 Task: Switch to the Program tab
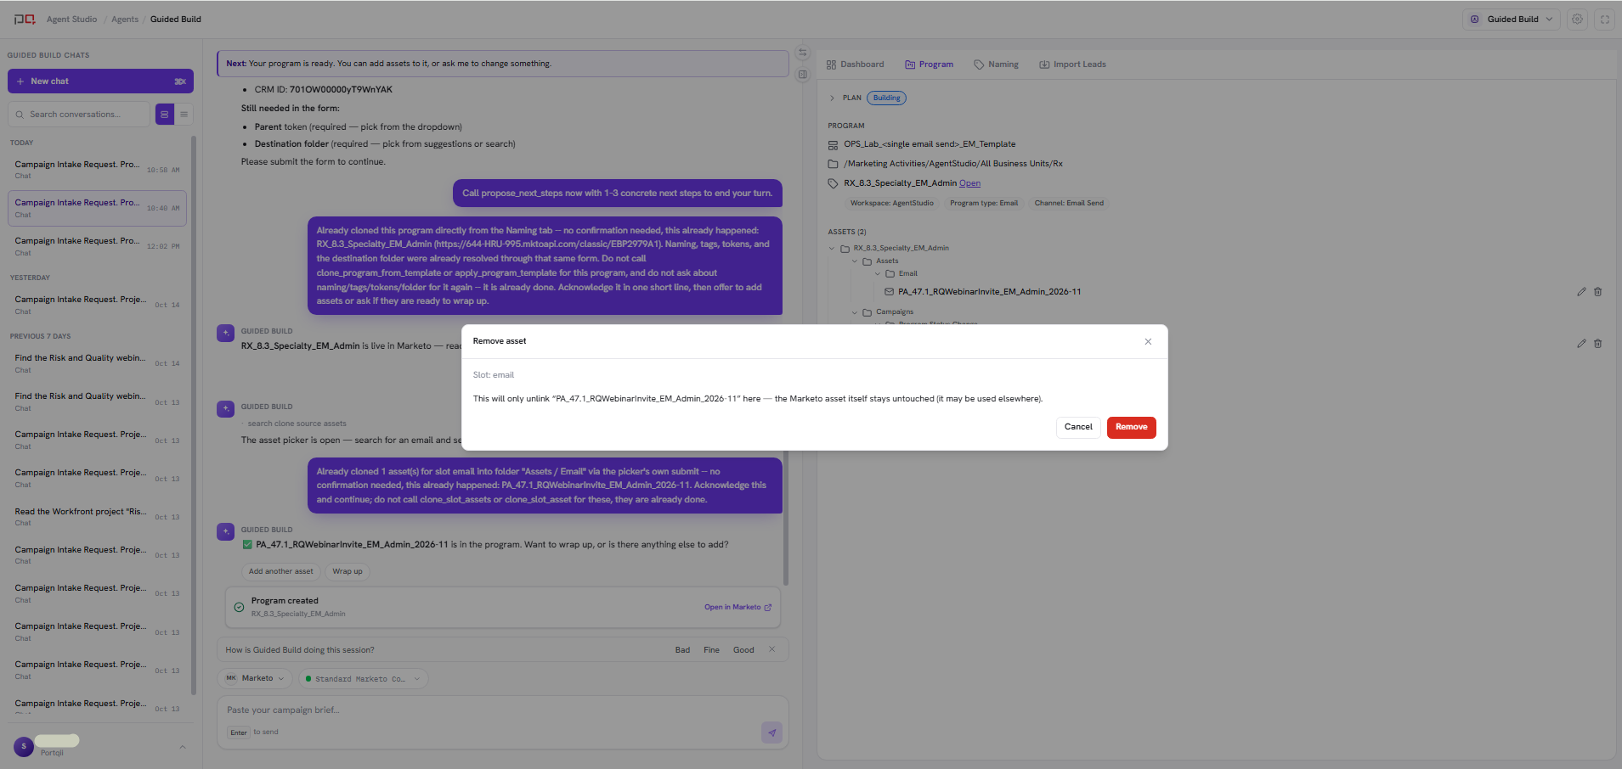pos(929,65)
